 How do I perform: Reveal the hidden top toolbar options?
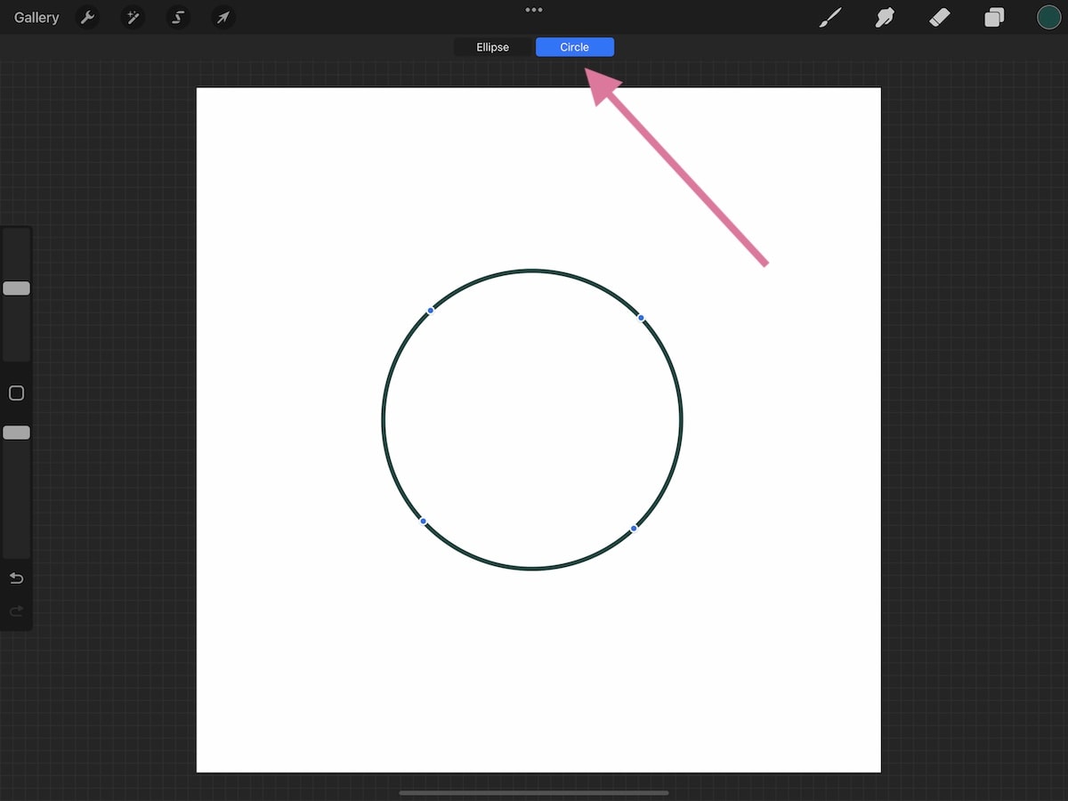tap(533, 10)
